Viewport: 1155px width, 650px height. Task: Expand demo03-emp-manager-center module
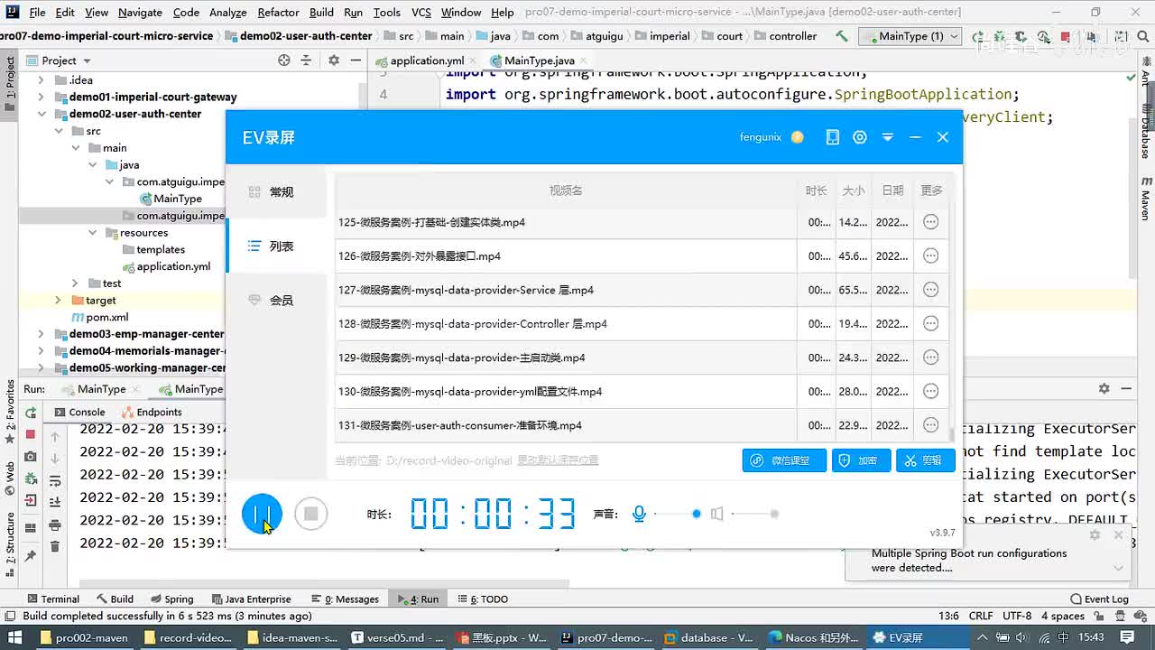click(41, 334)
